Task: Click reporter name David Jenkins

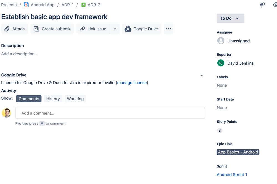Action: (240, 63)
